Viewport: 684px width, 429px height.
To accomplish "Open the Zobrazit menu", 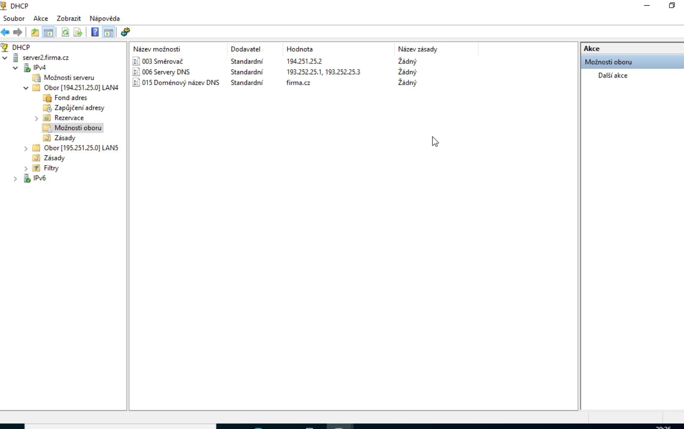I will [x=69, y=18].
